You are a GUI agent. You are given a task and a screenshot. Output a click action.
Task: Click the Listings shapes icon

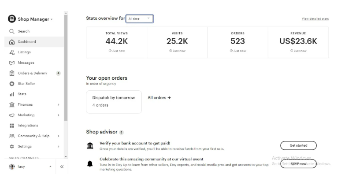coord(12,52)
